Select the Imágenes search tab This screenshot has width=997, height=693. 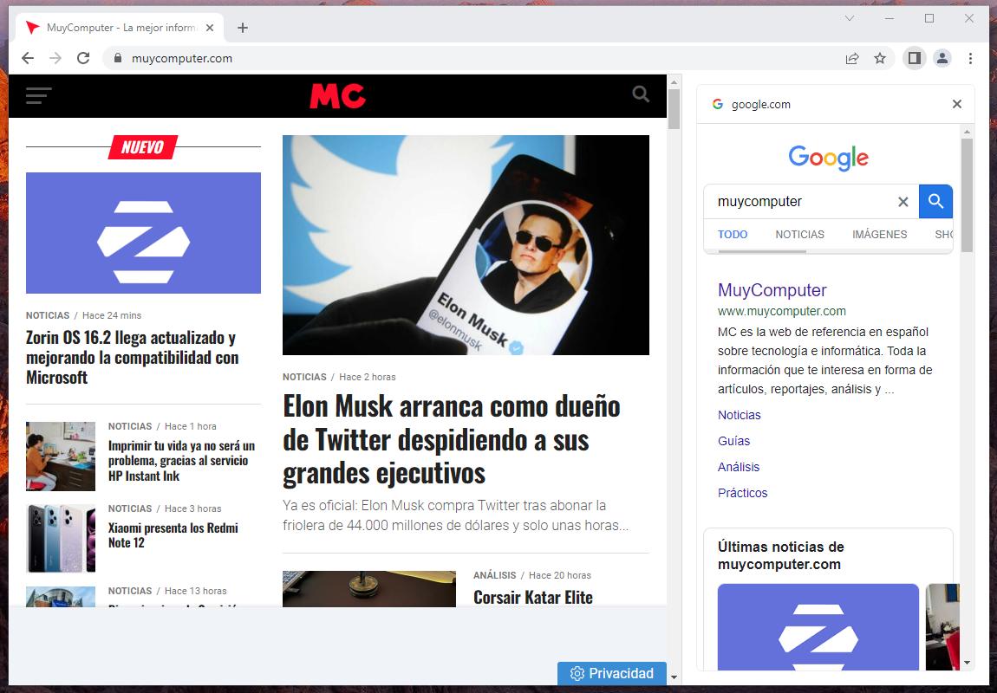879,234
